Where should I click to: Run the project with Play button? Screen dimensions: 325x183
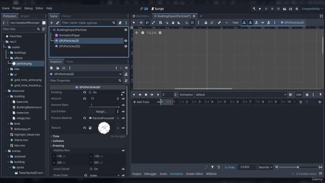(x=260, y=9)
